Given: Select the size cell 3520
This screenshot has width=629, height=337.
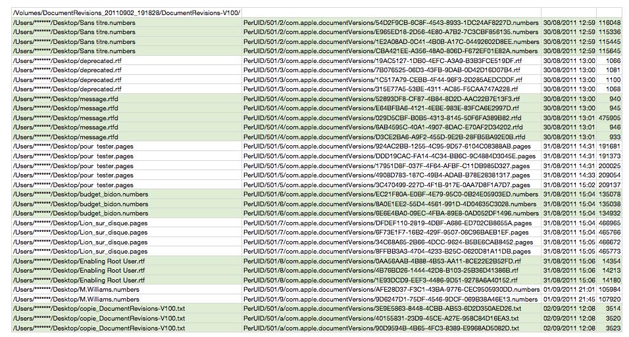Looking at the screenshot, I should tap(609, 318).
